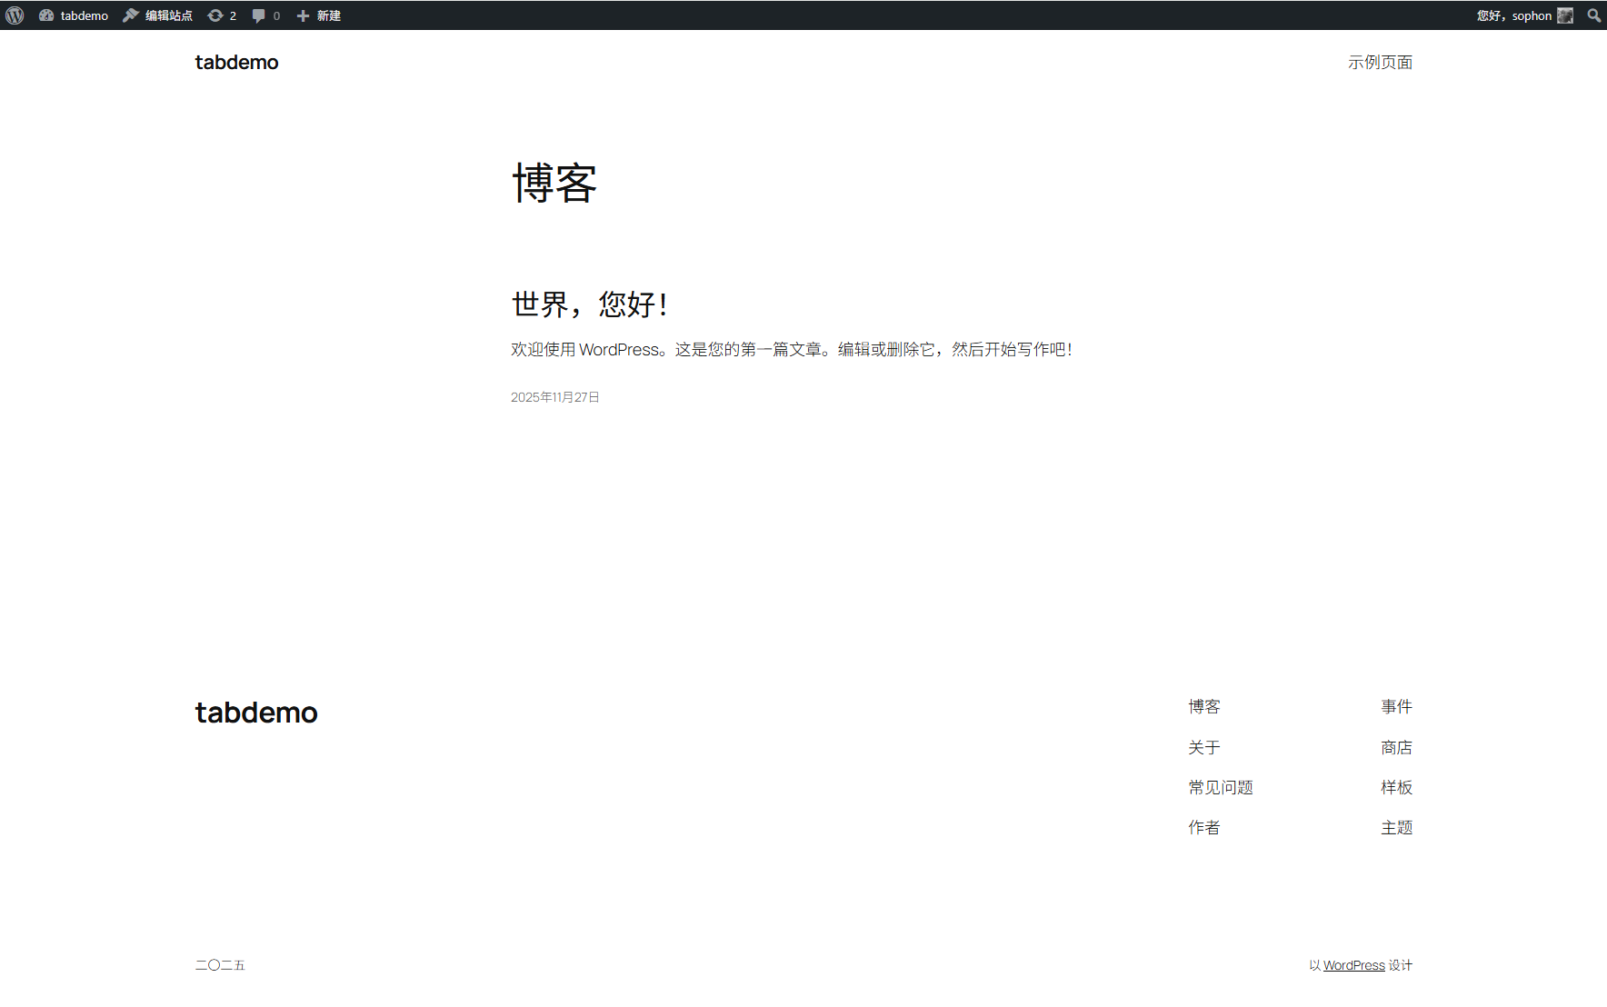Image resolution: width=1607 pixels, height=1007 pixels.
Task: Open the 关于 footer link
Action: click(x=1203, y=747)
